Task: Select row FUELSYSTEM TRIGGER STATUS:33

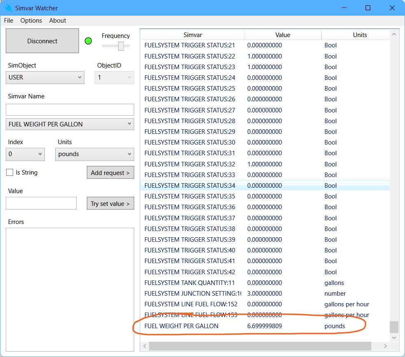Action: pyautogui.click(x=265, y=175)
